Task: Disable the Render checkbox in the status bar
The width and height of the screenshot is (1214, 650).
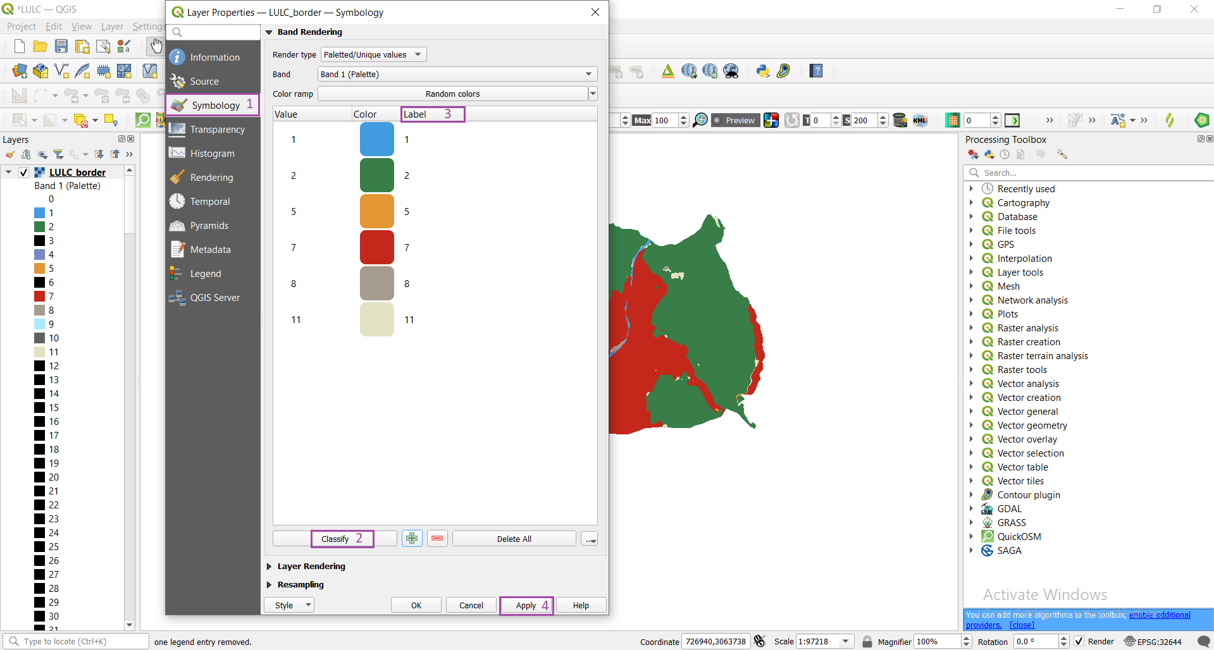Action: pyautogui.click(x=1079, y=641)
